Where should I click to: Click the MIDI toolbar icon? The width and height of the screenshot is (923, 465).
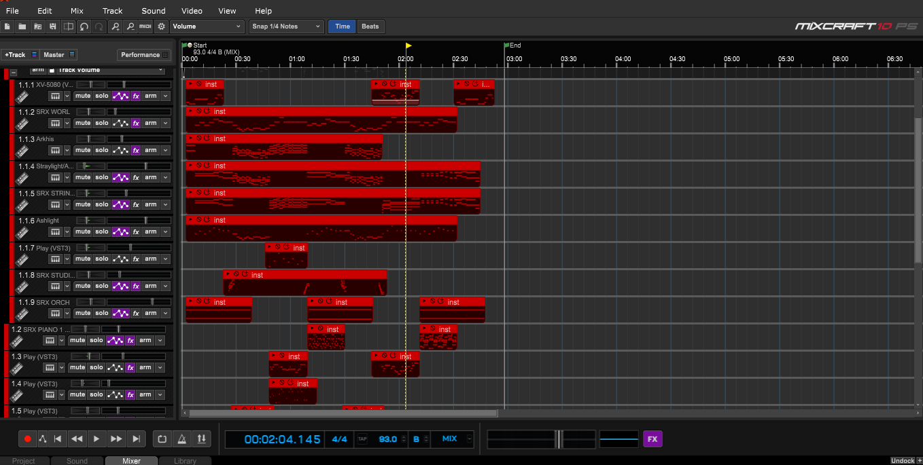point(145,26)
